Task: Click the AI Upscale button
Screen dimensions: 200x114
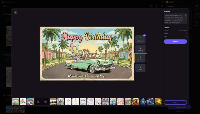Action: click(x=140, y=39)
